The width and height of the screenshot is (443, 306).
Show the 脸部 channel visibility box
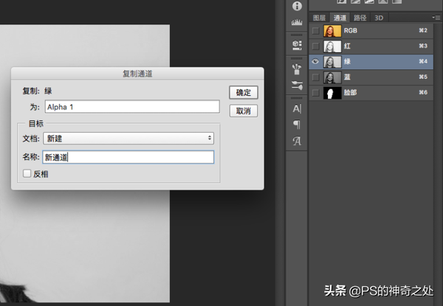click(315, 92)
